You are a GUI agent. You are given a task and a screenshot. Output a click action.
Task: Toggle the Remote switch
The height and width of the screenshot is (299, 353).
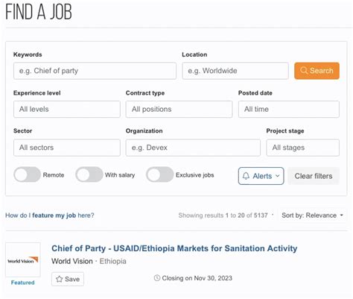pos(27,174)
